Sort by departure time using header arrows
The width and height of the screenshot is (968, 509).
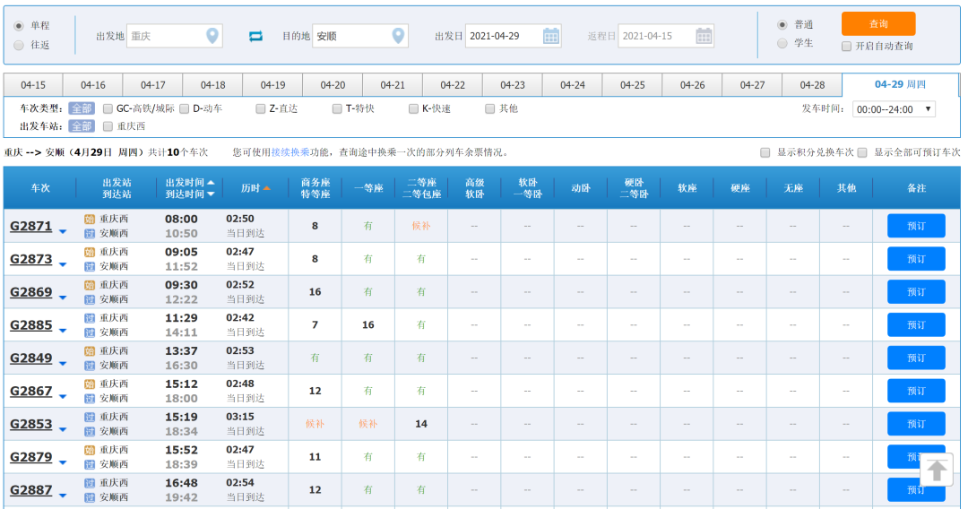[x=211, y=183]
